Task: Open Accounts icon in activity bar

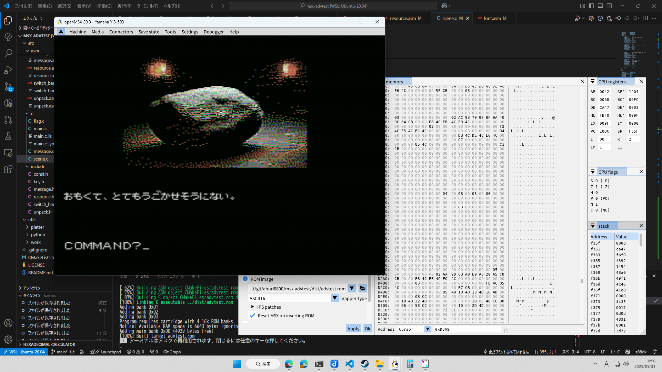Action: tap(8, 323)
